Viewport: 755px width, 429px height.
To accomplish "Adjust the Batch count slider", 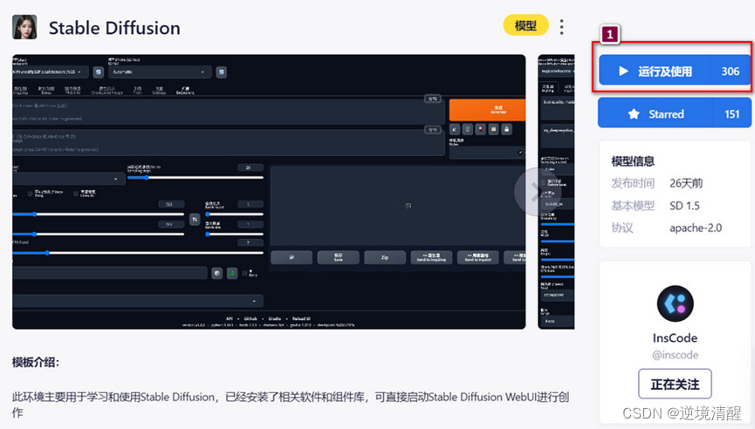I will [235, 214].
